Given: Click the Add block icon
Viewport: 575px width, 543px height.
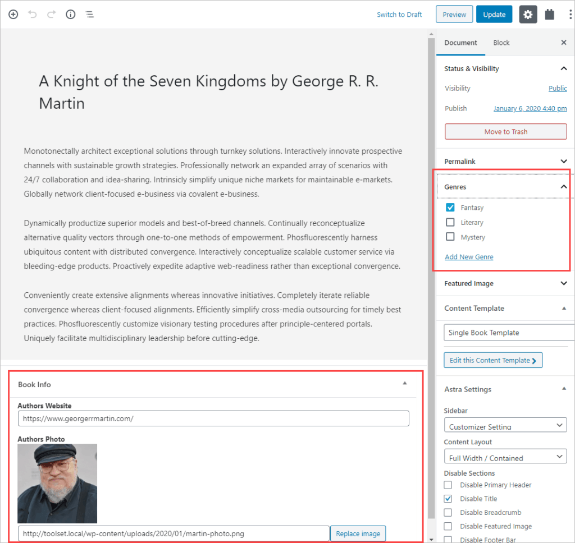Looking at the screenshot, I should pyautogui.click(x=13, y=14).
